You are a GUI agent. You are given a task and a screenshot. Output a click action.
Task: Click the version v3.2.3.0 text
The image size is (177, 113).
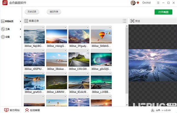(163, 110)
